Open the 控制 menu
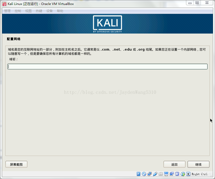 (18, 11)
